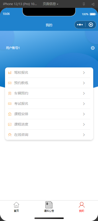The width and height of the screenshot is (98, 221).
Task: Click the bag icon beside 课程安排
Action: click(x=10, y=114)
